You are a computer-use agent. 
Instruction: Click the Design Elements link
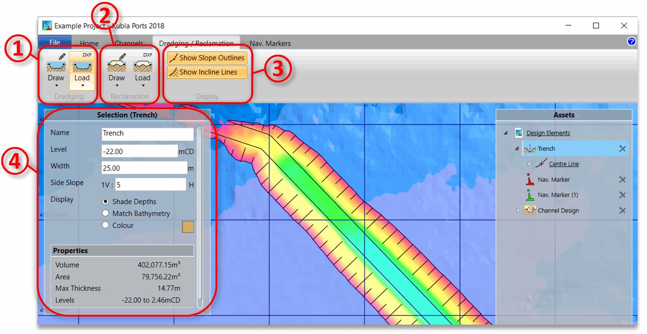pos(548,133)
